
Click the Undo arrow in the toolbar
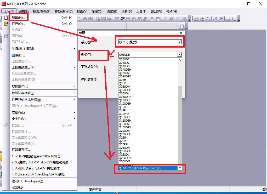[x=85, y=19]
